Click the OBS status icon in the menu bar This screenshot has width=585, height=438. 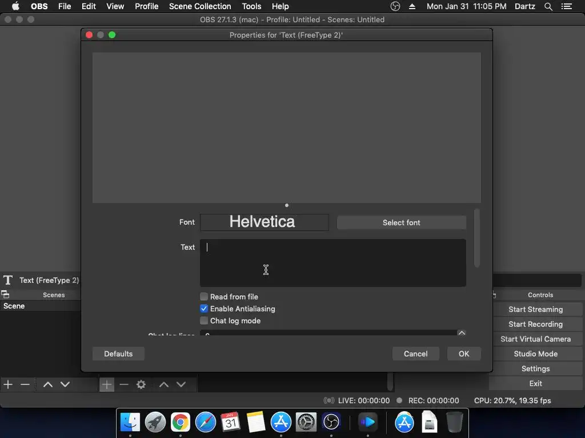[x=395, y=6]
